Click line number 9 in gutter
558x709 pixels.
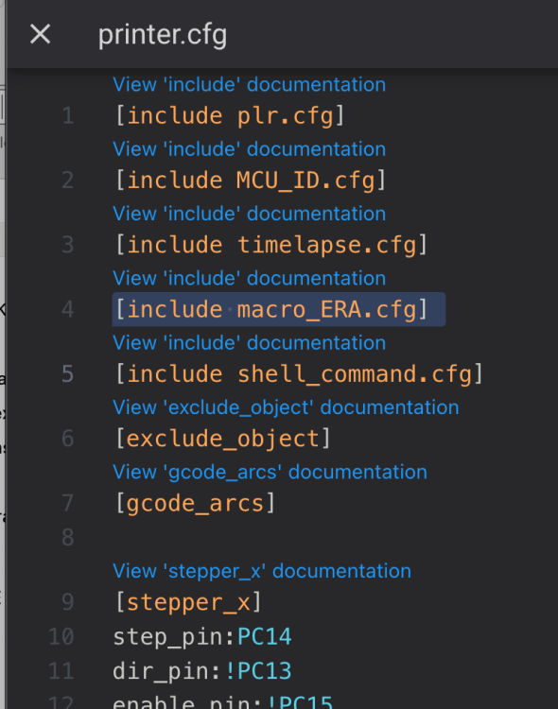(x=68, y=603)
